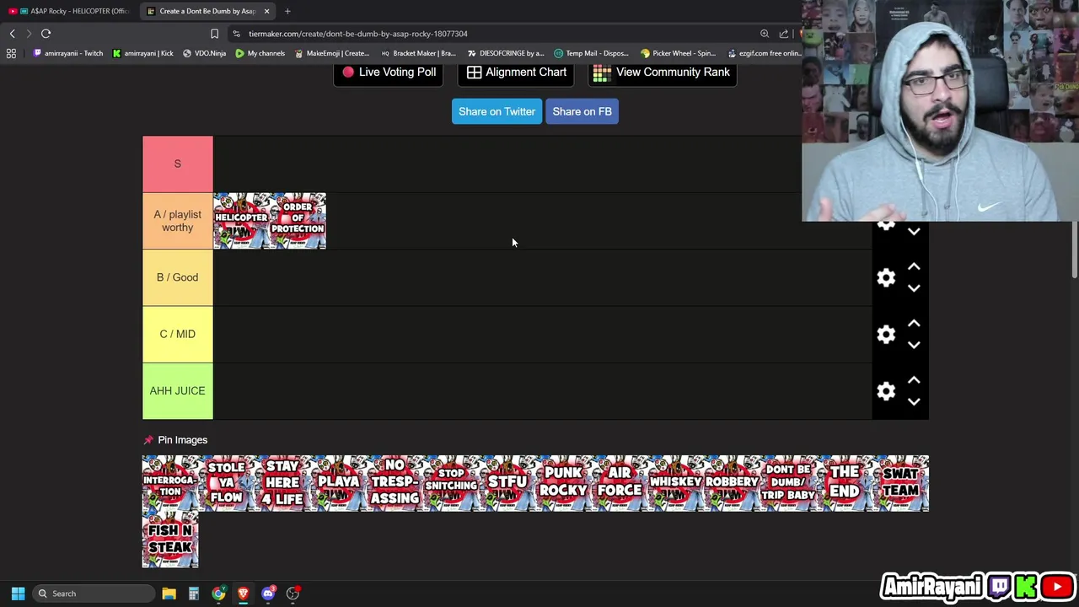Start the Live Voting Poll
The width and height of the screenshot is (1079, 607).
389,73
